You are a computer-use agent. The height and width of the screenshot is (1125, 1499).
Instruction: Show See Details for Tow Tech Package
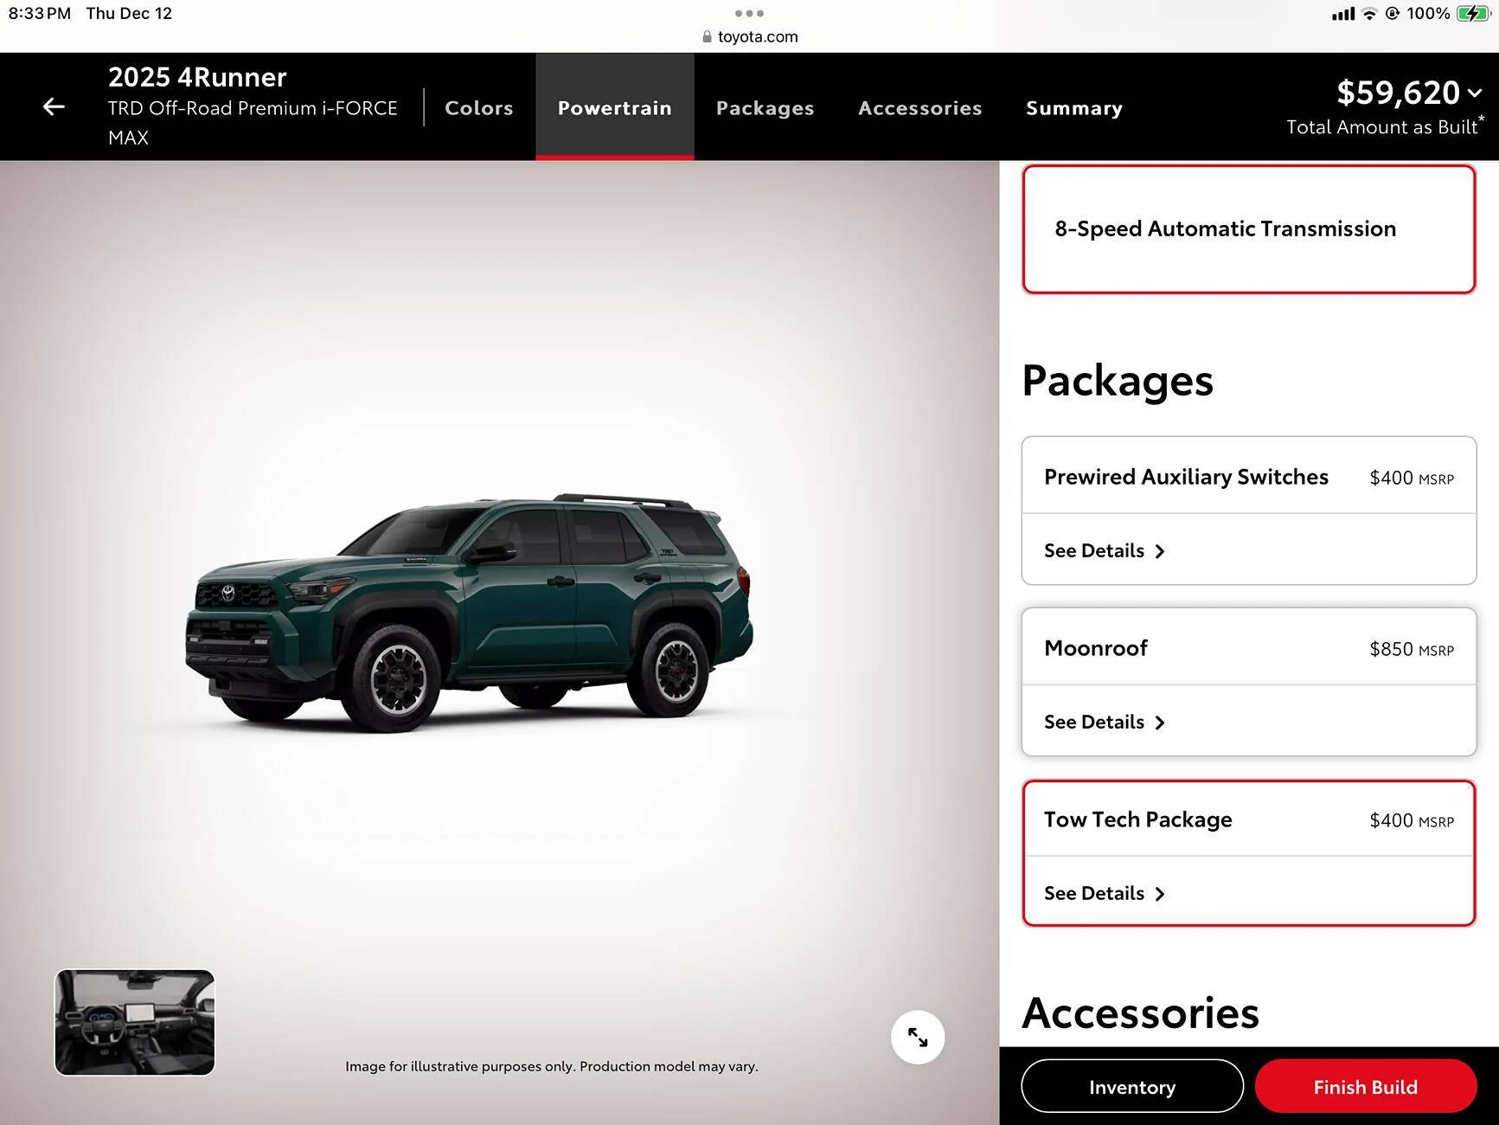[1104, 894]
